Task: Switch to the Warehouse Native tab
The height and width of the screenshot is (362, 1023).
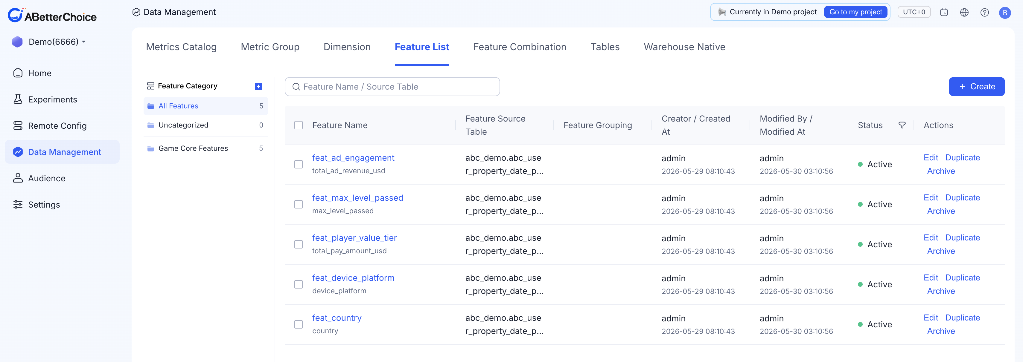Action: (684, 47)
